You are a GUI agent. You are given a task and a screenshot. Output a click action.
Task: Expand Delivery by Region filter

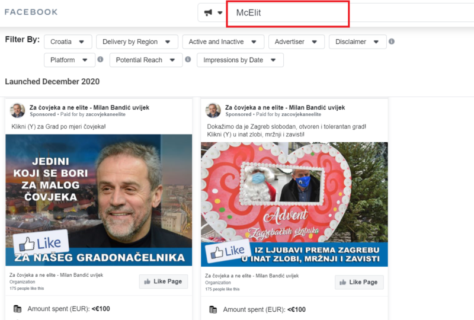coord(137,41)
